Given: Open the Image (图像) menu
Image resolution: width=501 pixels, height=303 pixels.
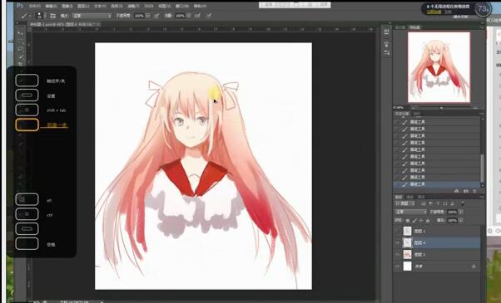Looking at the screenshot, I should pyautogui.click(x=67, y=6).
